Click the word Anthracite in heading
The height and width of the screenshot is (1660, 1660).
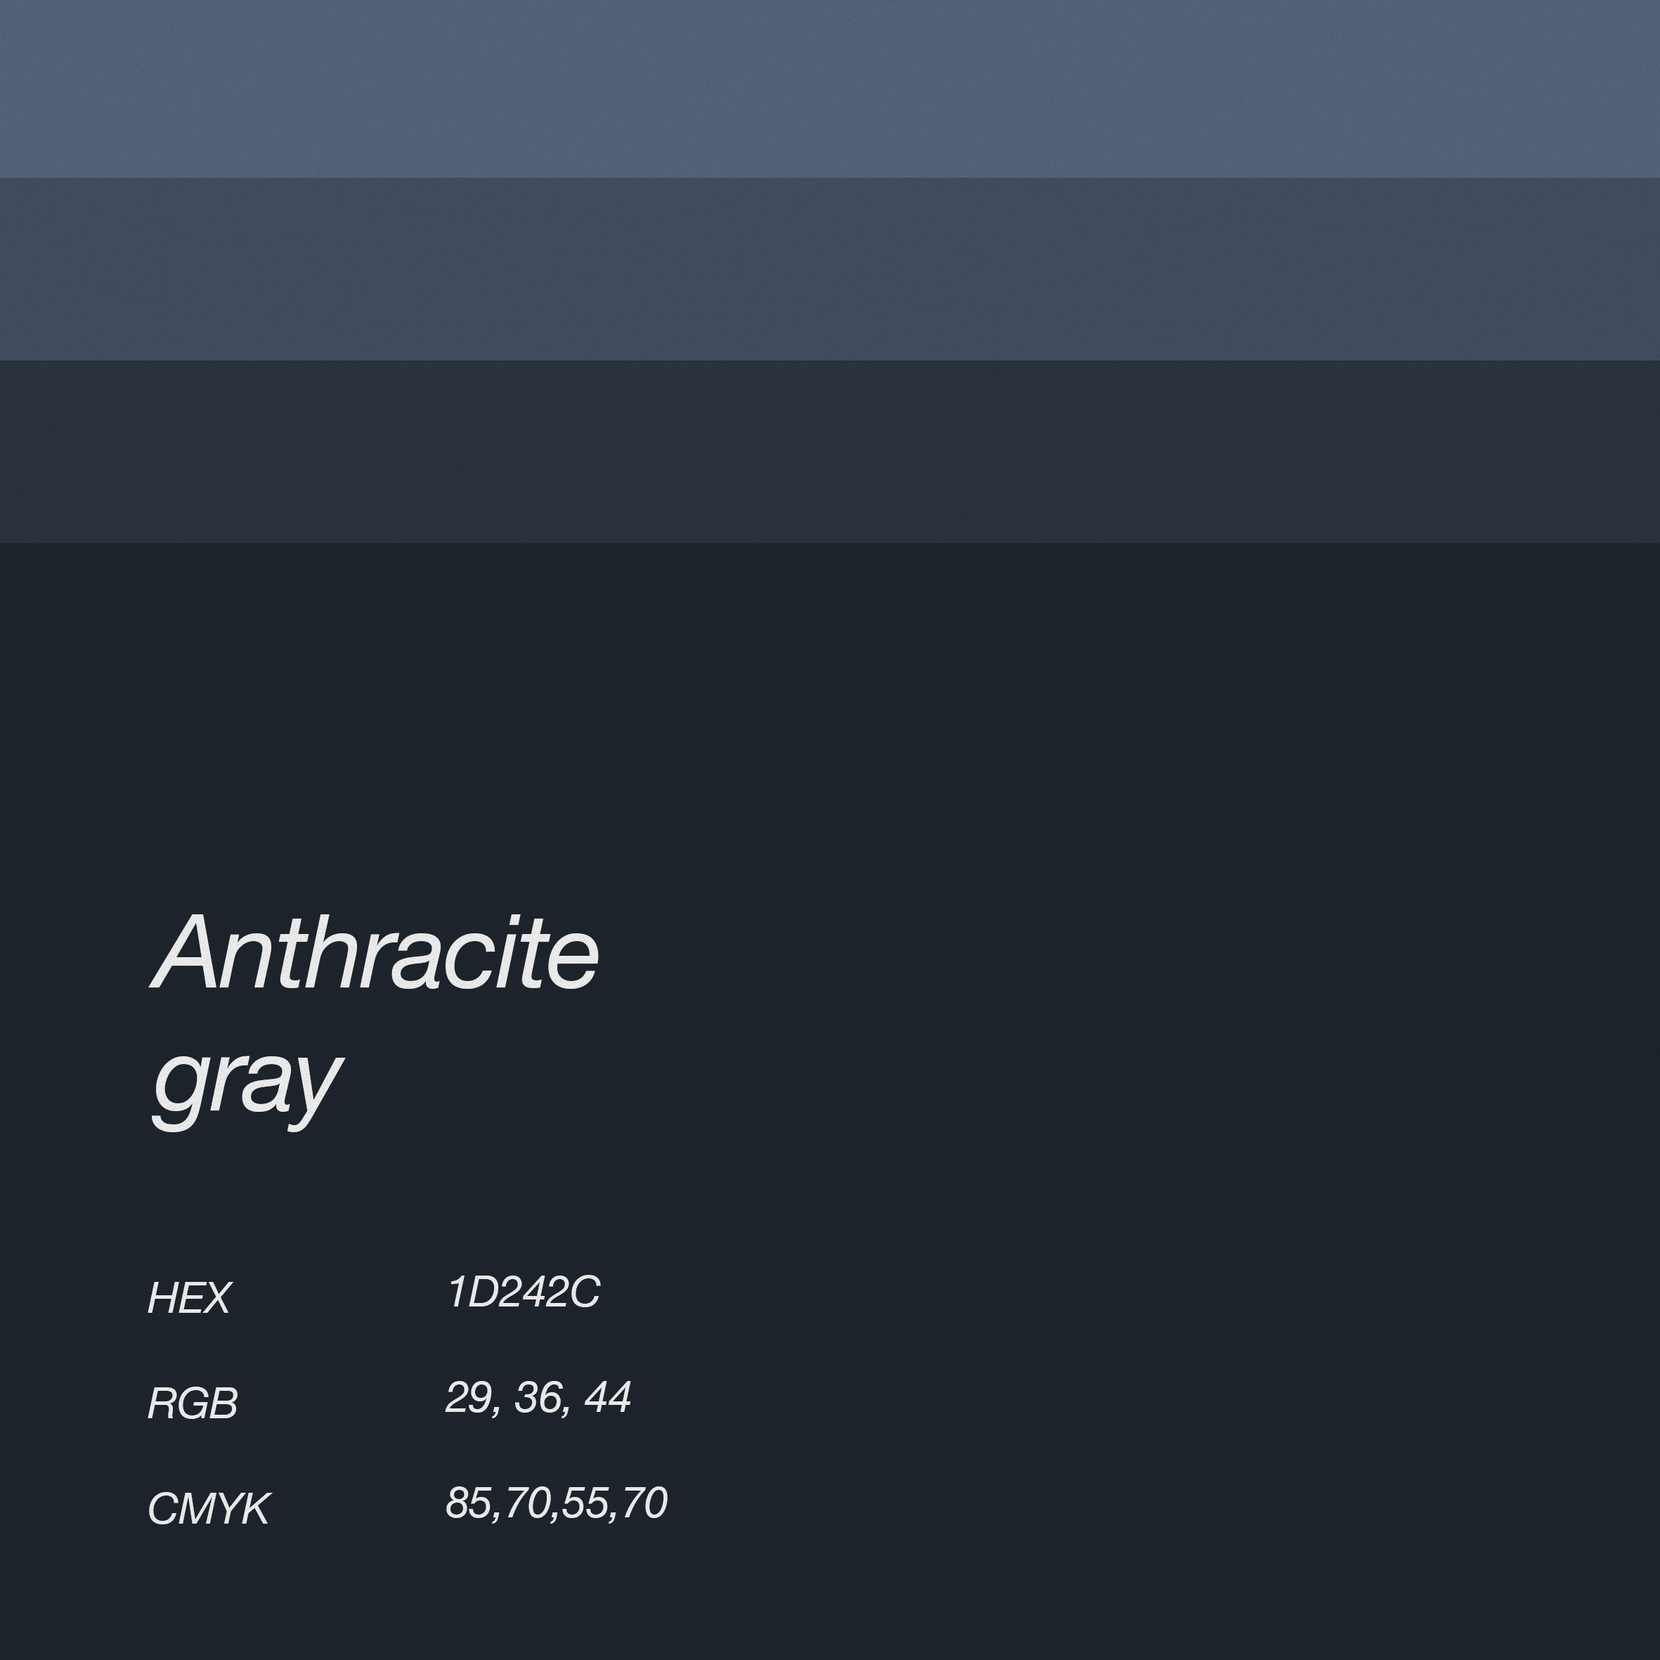(375, 952)
